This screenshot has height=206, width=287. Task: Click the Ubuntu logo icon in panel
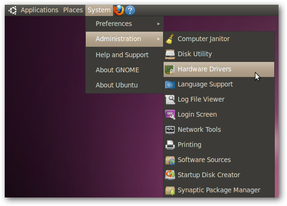tap(13, 10)
